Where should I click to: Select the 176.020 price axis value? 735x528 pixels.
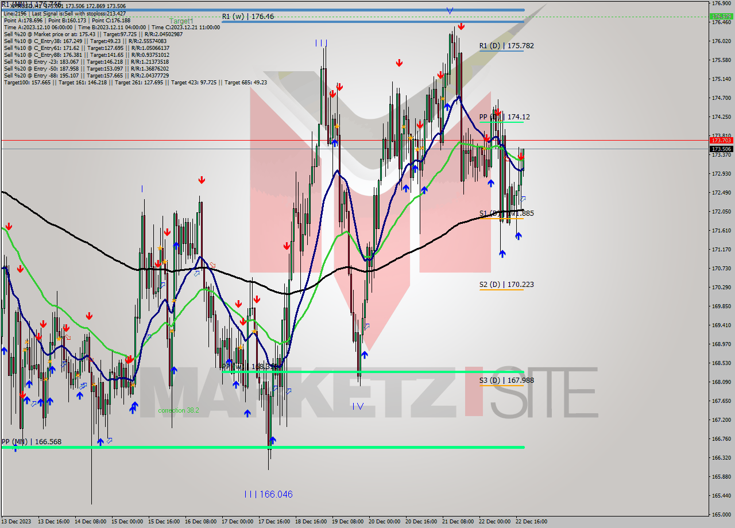tap(721, 41)
